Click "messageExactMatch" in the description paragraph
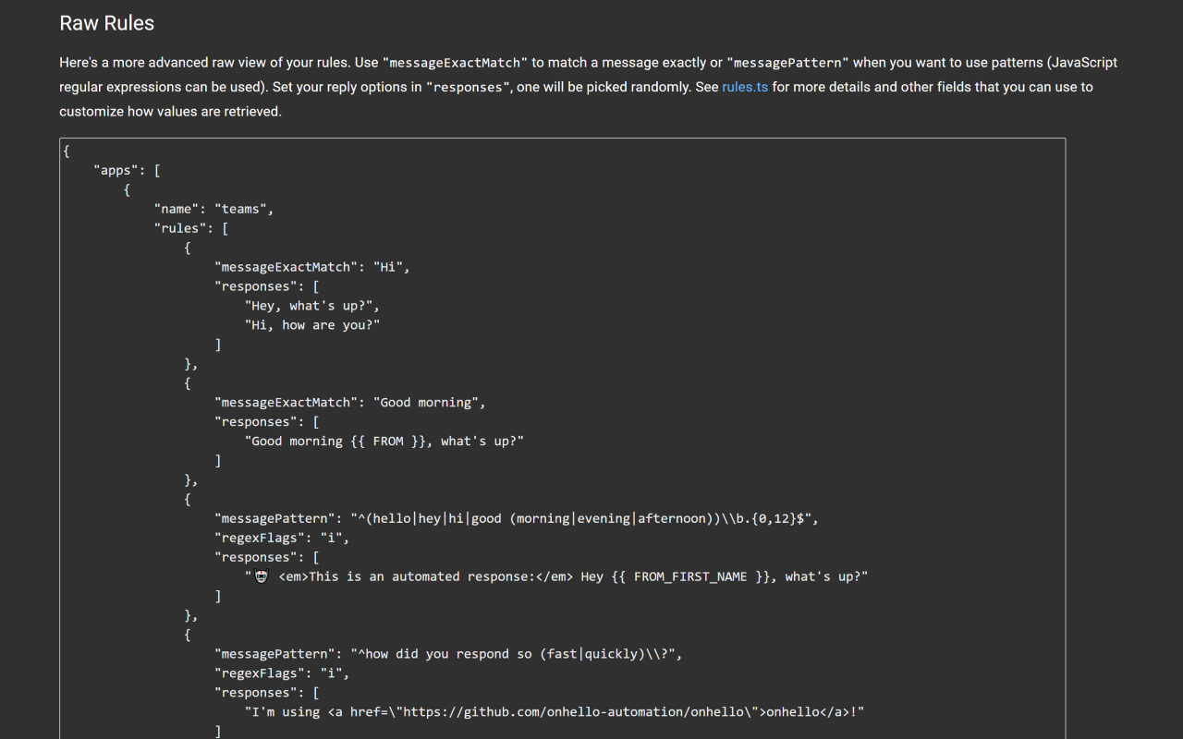 click(x=455, y=63)
